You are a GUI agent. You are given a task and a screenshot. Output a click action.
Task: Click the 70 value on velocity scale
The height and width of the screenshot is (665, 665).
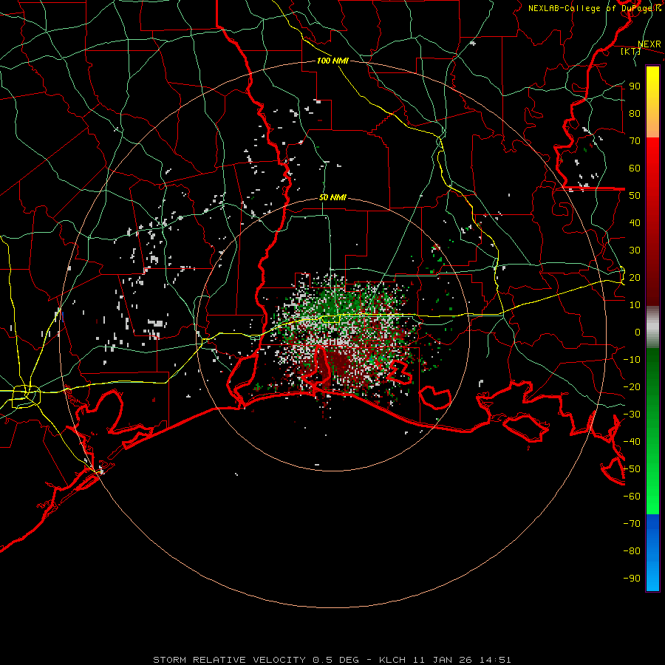pyautogui.click(x=635, y=141)
